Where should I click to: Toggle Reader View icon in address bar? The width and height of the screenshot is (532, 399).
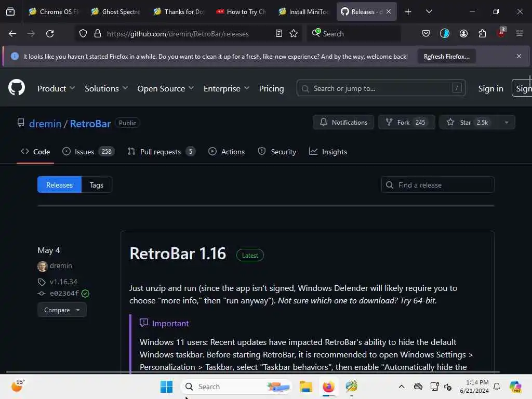(279, 33)
